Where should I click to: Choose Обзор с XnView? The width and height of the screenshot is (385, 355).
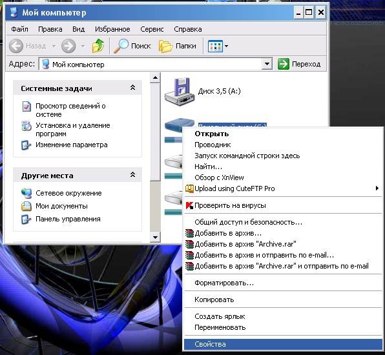click(284, 177)
